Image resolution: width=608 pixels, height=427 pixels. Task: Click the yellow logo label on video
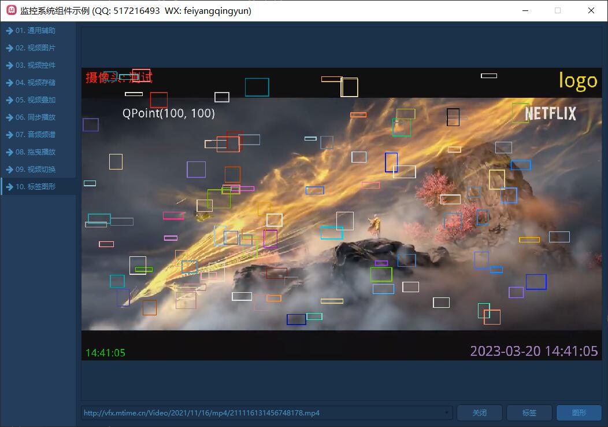pos(577,81)
